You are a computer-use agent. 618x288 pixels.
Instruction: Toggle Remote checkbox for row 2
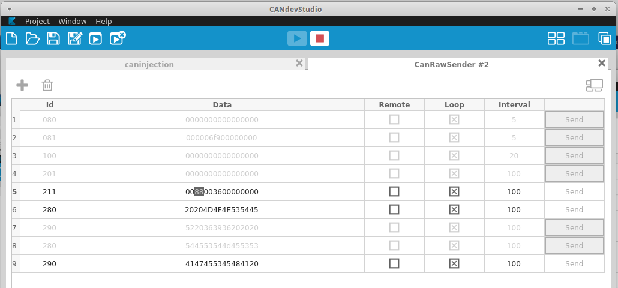tap(394, 137)
